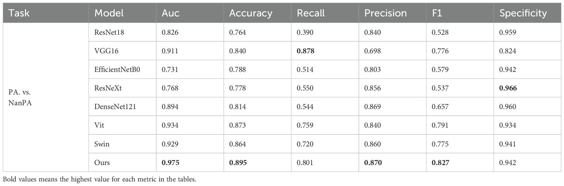This screenshot has height=186, width=564.
Task: Click the PA. vs. NanPA task cell
Action: [22, 97]
